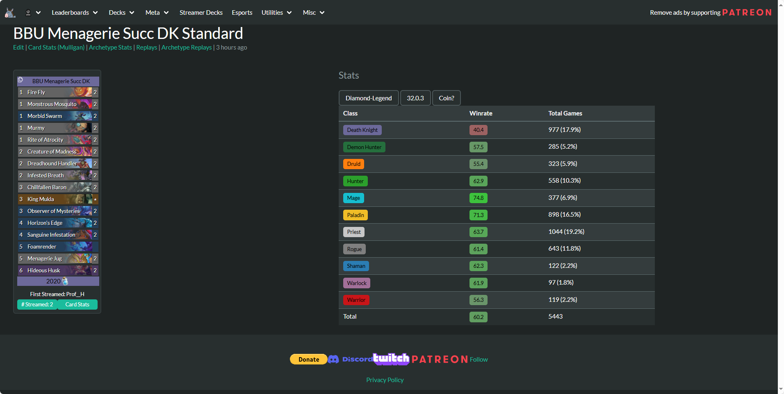Open the Esports menu item
This screenshot has height=394, width=784.
point(242,13)
